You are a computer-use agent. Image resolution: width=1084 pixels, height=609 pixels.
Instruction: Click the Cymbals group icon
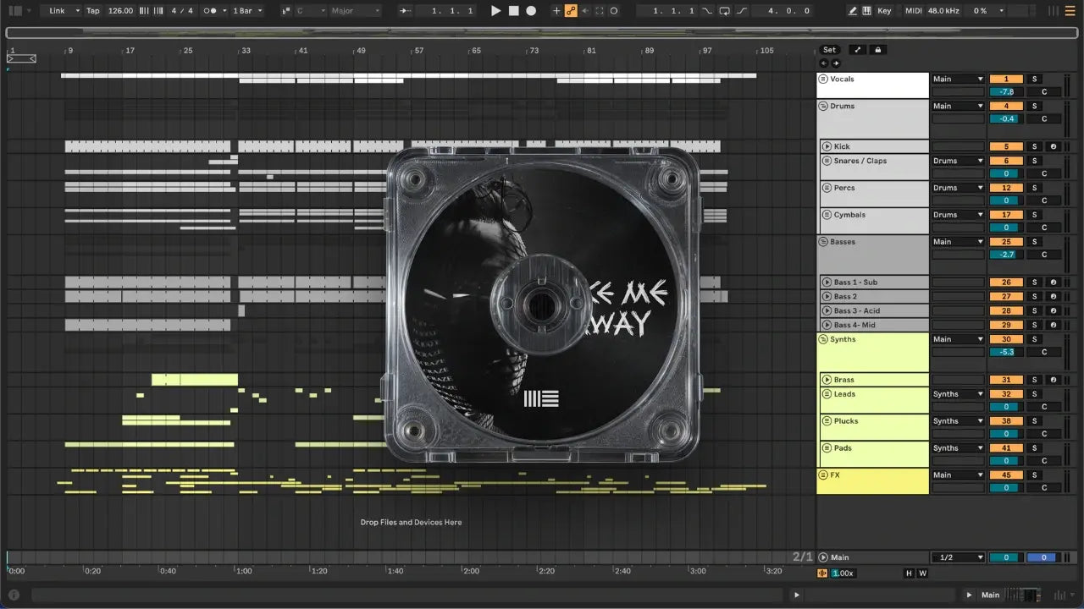827,215
